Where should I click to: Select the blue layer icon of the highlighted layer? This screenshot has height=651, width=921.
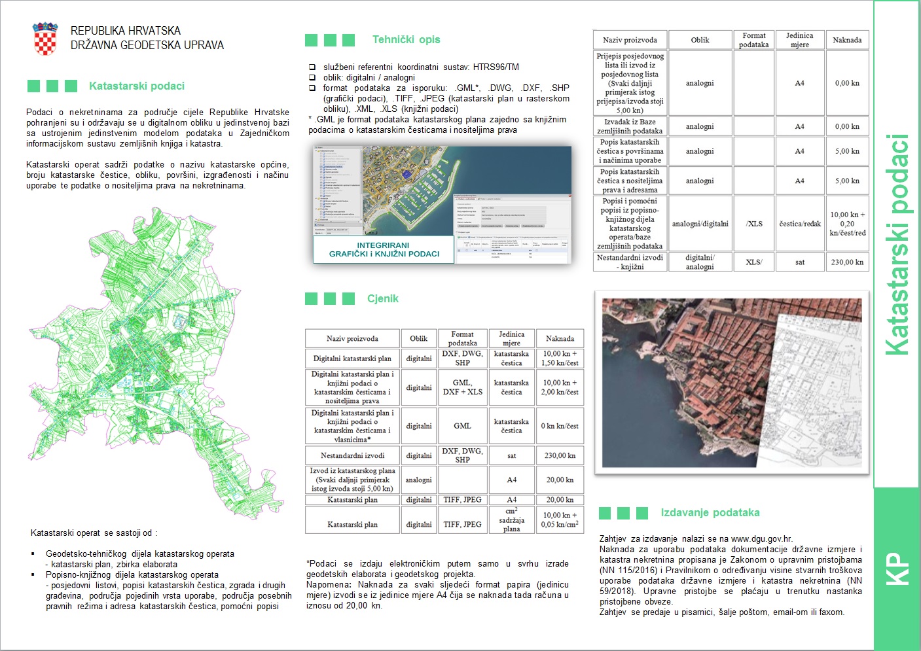tap(323, 167)
